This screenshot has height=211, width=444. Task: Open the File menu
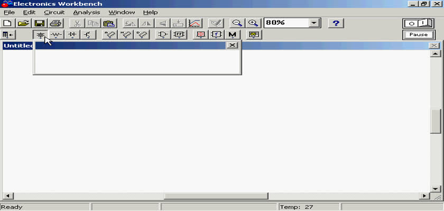(x=10, y=13)
